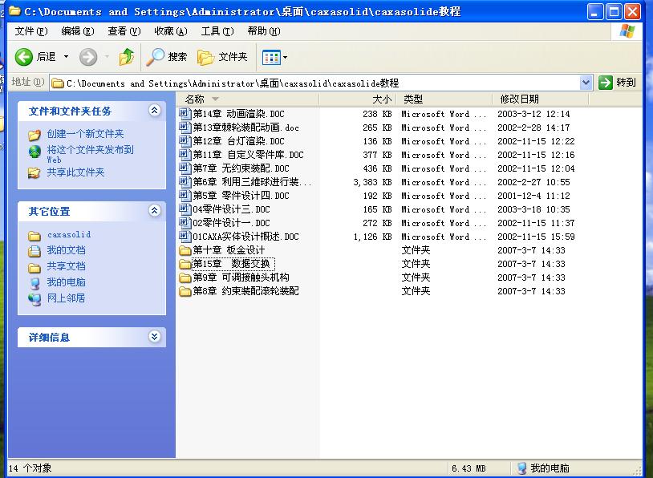
Task: Click inside the address path field
Action: [x=314, y=83]
